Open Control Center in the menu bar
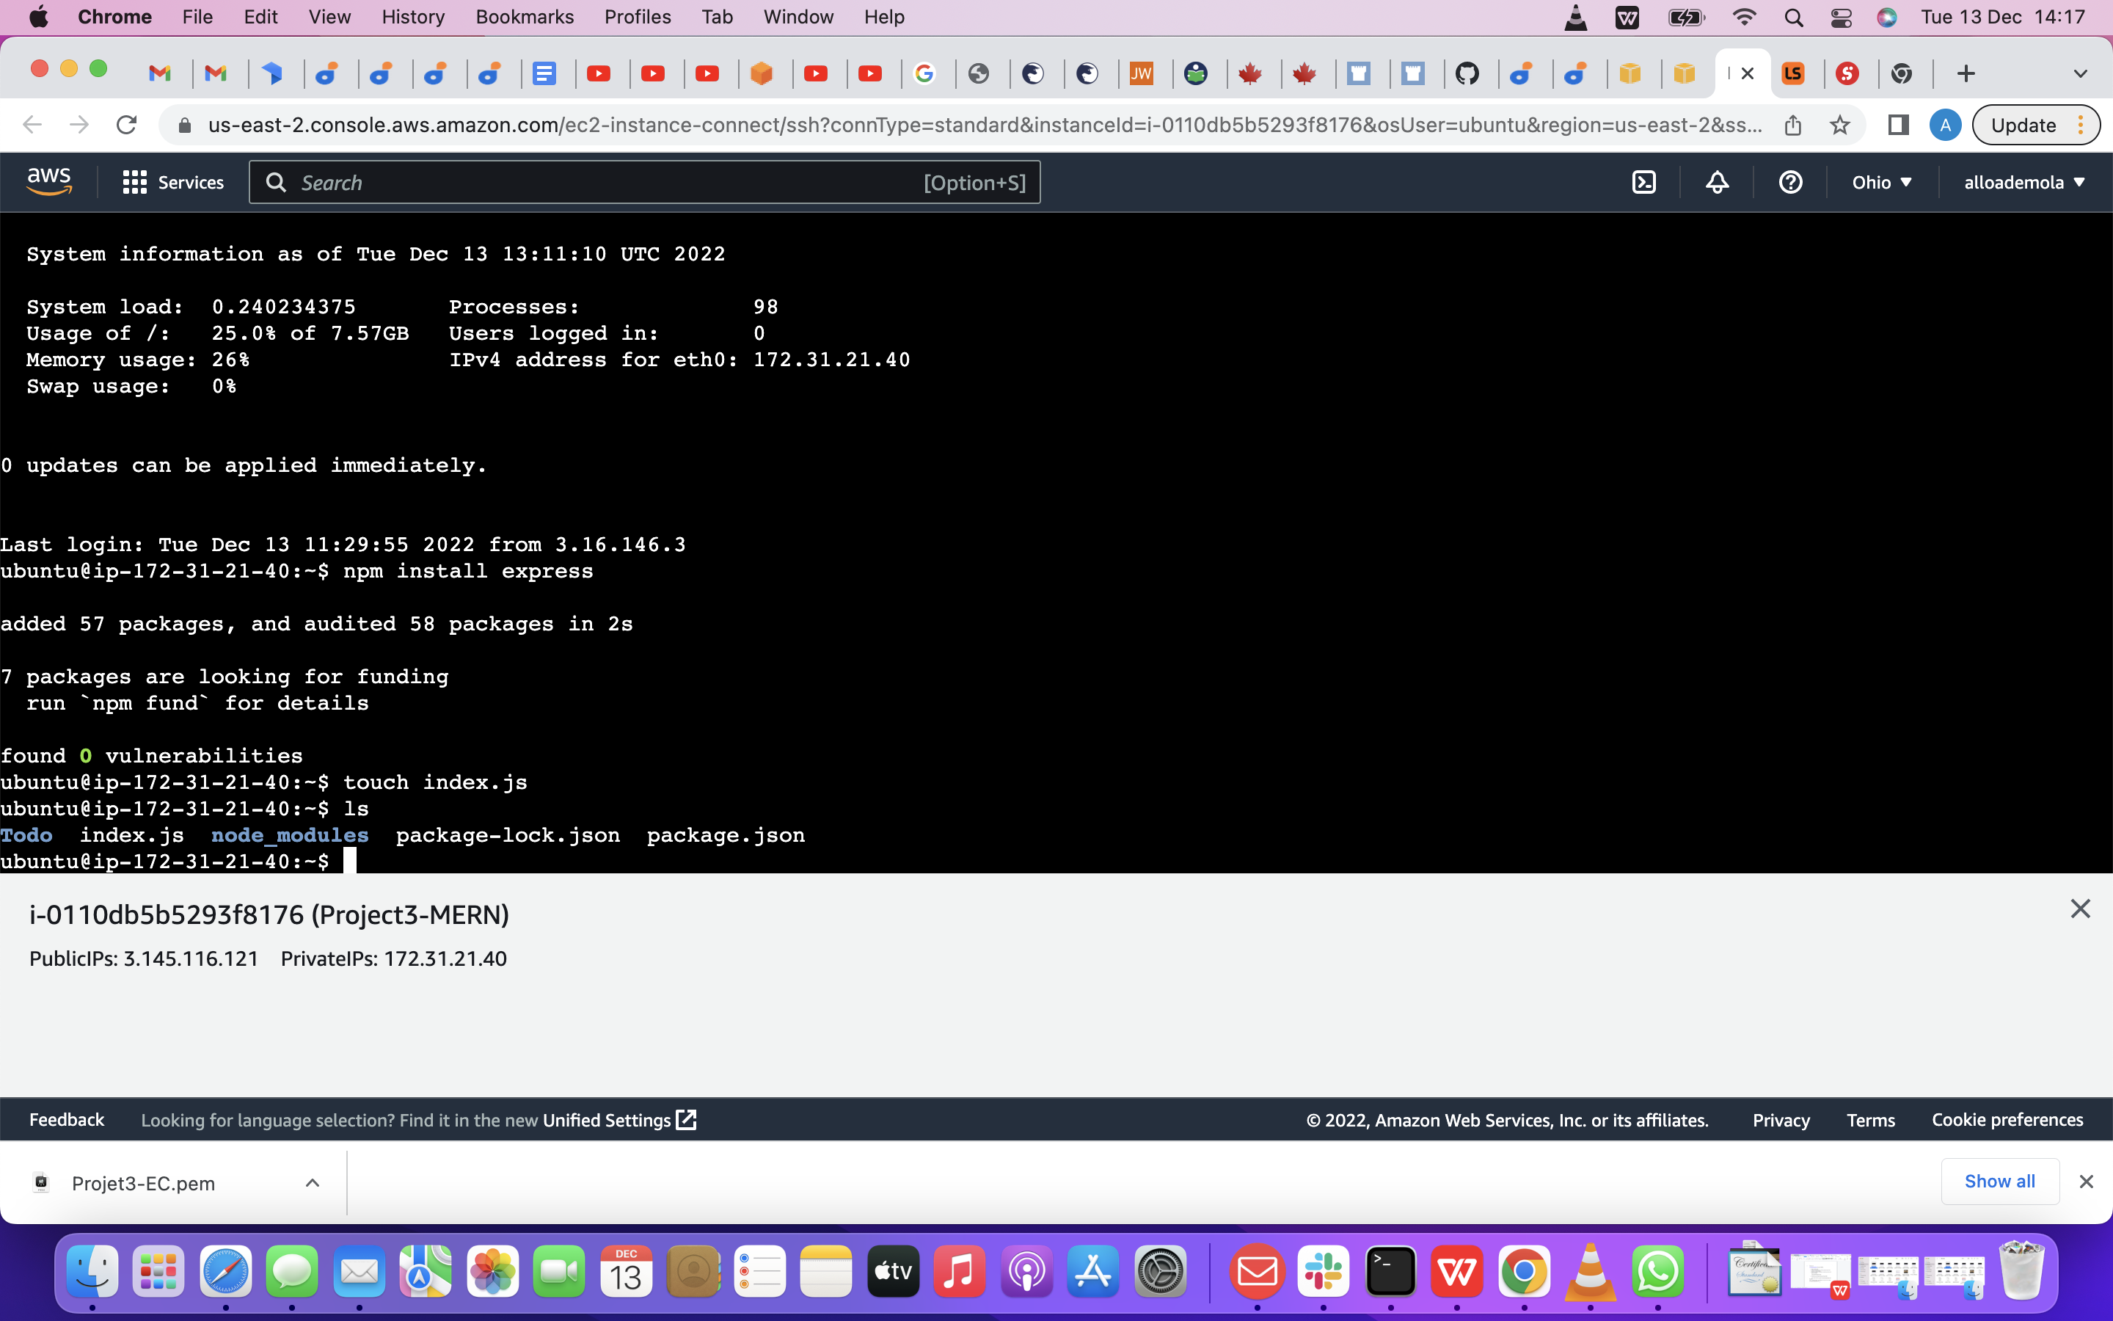The image size is (2113, 1321). (x=1841, y=17)
